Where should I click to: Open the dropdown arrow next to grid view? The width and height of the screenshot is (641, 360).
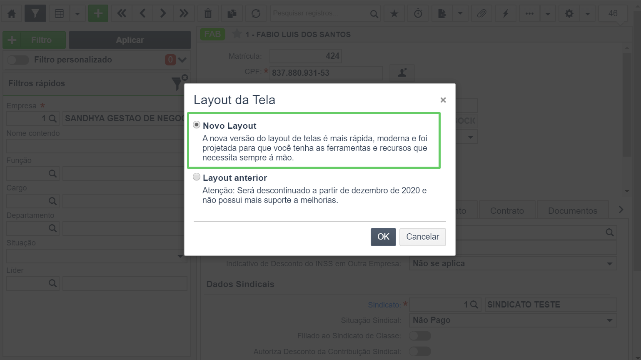point(77,13)
